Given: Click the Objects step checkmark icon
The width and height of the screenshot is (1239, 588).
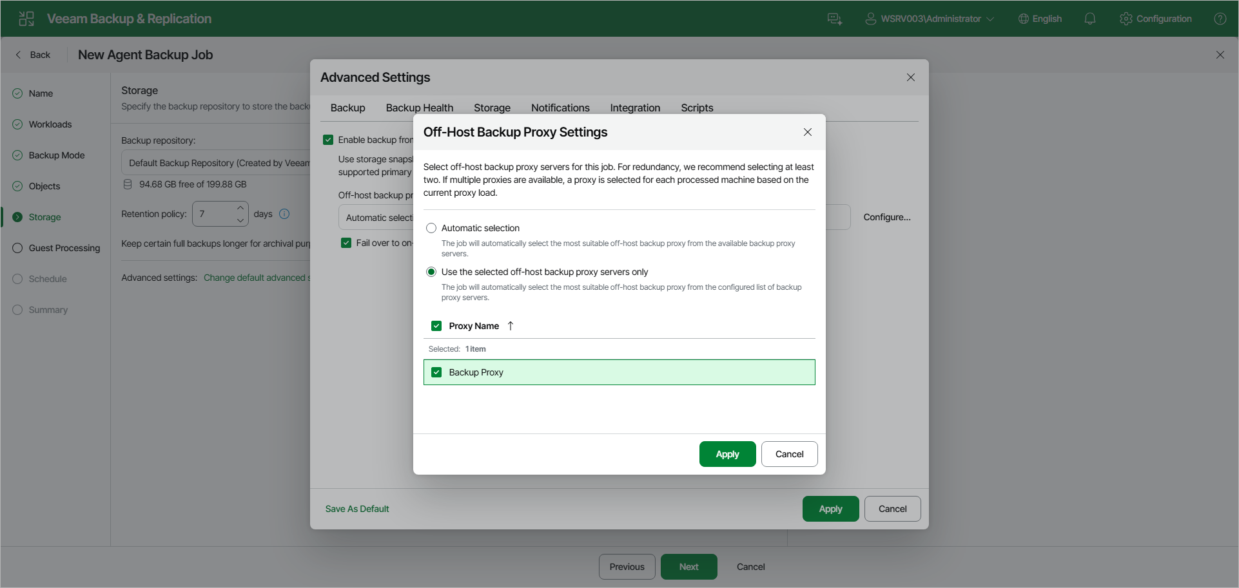Looking at the screenshot, I should pyautogui.click(x=17, y=186).
